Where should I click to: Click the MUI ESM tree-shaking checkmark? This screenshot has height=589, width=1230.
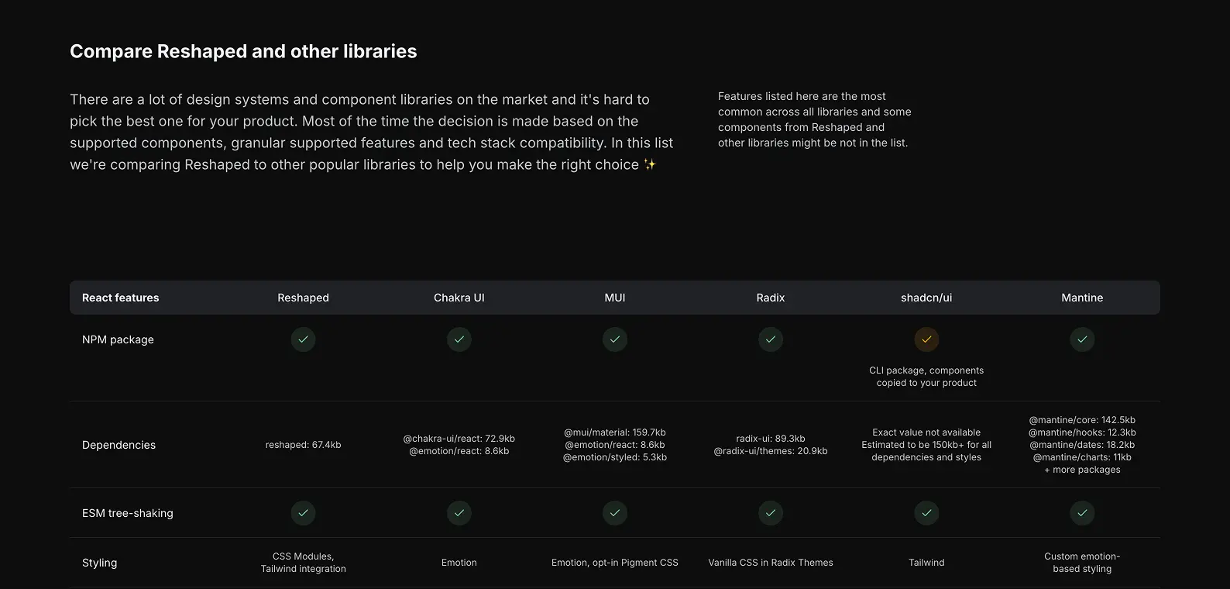pyautogui.click(x=615, y=513)
